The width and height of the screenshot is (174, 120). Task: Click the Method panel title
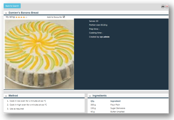tap(13, 95)
